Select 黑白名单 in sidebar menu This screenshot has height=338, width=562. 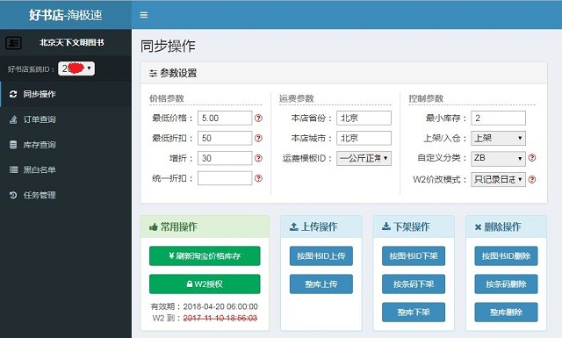click(x=66, y=170)
